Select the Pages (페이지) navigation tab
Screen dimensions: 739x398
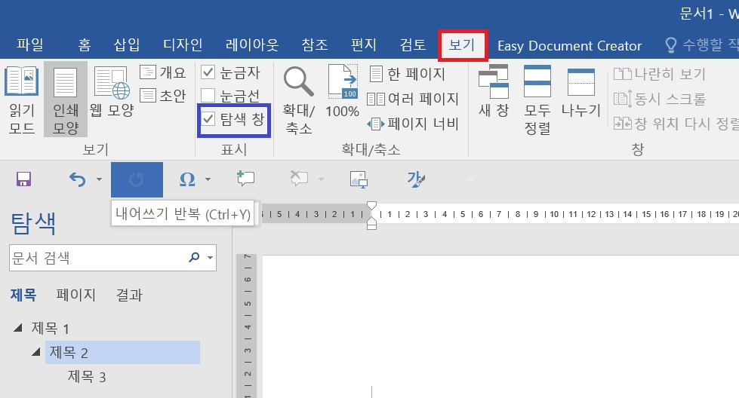click(x=76, y=295)
